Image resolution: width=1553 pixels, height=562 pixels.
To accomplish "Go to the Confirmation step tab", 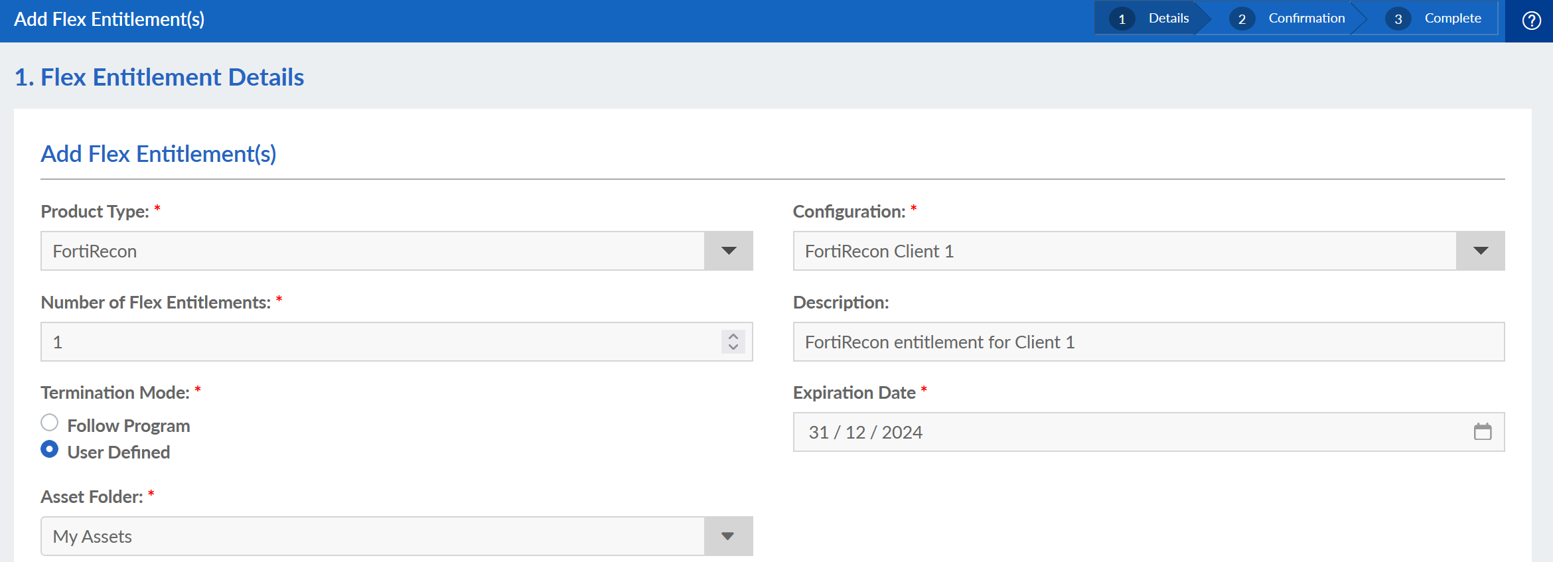I will 1306,19.
